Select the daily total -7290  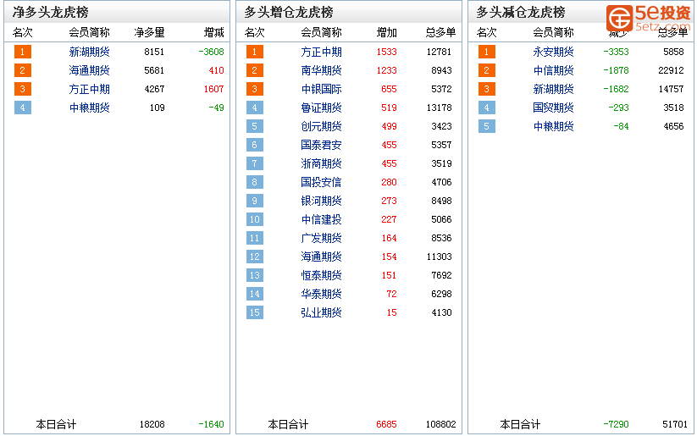[616, 424]
